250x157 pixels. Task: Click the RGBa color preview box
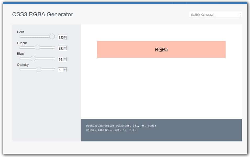(x=161, y=49)
